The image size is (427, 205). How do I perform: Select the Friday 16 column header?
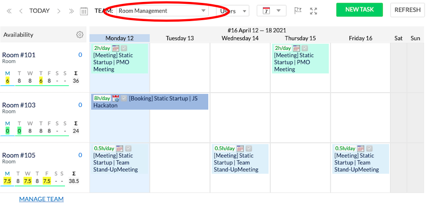click(360, 38)
